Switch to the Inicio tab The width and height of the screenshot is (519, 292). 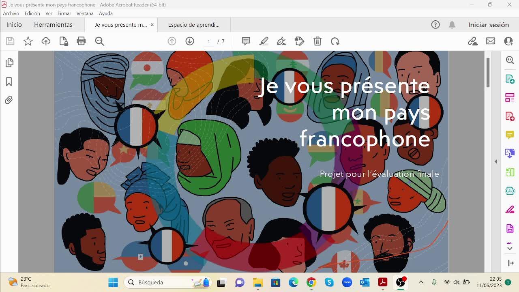(x=14, y=25)
